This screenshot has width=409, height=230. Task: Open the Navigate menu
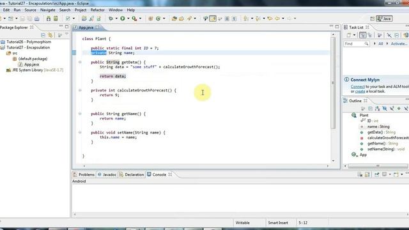[48, 10]
